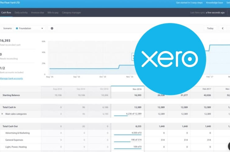Open the Daily activity tab
Screen dimensions: 230x152
(21, 12)
